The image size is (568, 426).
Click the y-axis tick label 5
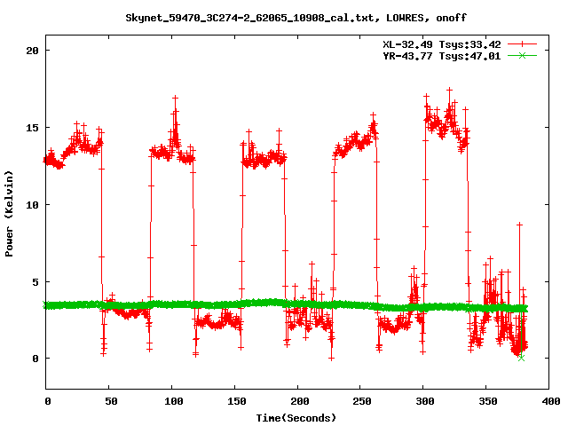tap(35, 282)
